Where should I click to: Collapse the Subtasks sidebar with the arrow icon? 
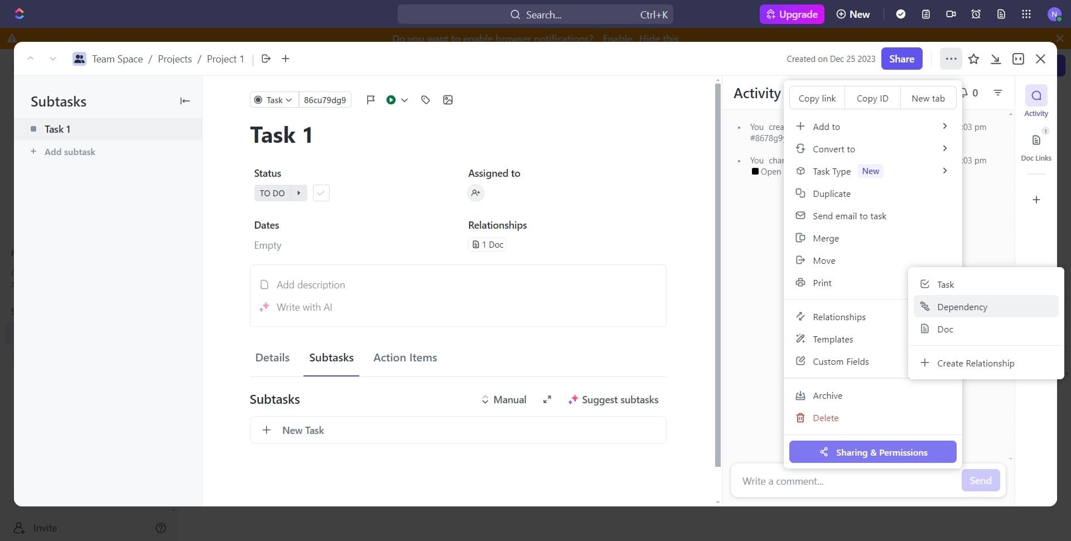185,101
